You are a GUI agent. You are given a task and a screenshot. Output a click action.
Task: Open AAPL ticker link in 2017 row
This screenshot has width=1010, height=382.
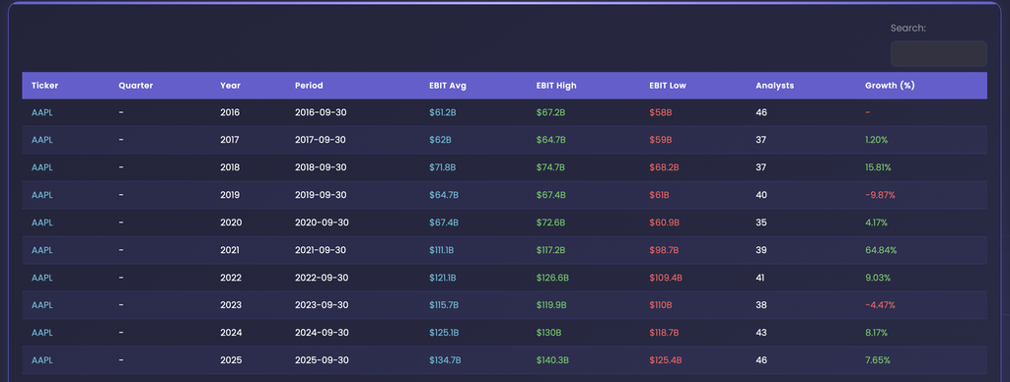tap(41, 140)
